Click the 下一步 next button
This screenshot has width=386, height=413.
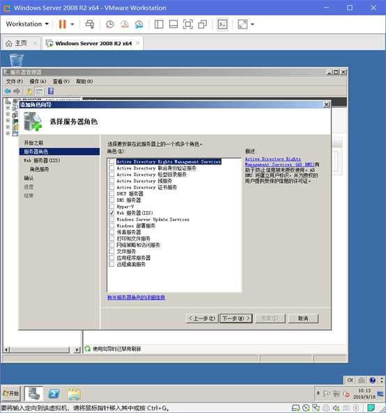(x=236, y=318)
